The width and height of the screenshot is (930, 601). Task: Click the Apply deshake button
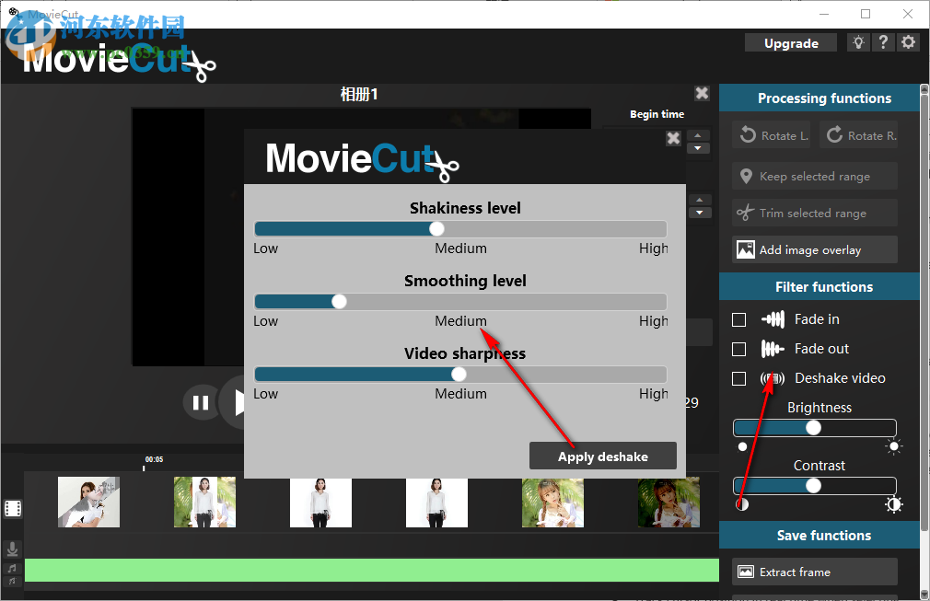602,456
